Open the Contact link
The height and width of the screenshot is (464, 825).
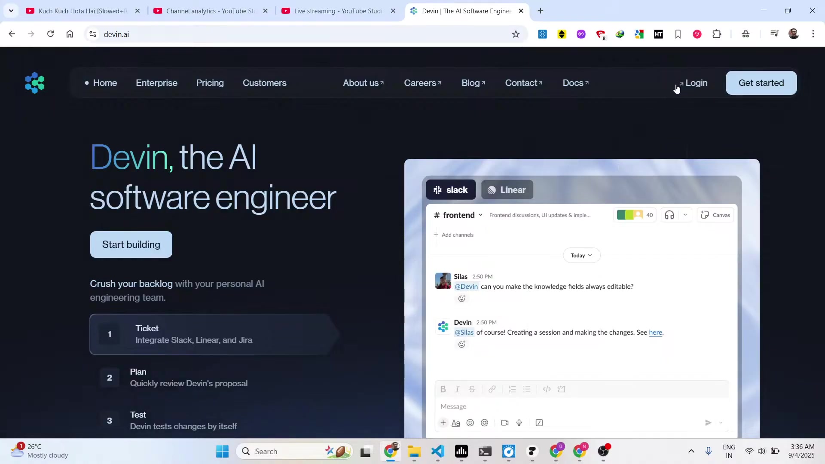pyautogui.click(x=523, y=83)
